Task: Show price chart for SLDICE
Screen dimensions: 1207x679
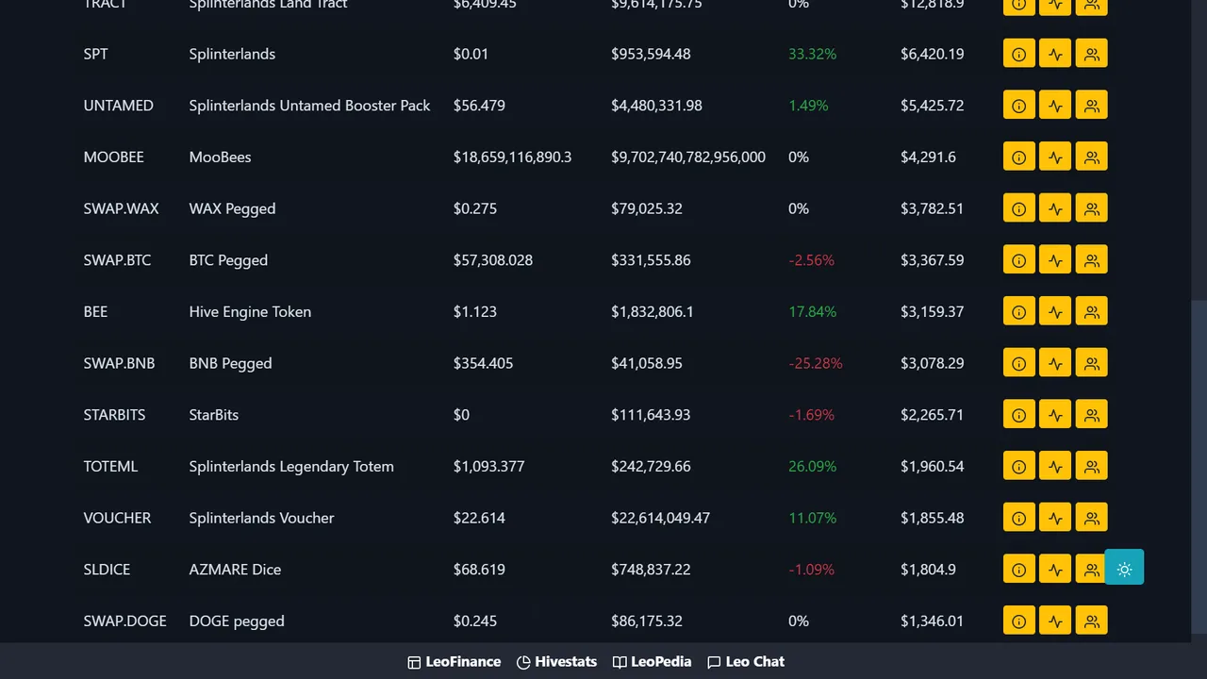Action: 1055,570
